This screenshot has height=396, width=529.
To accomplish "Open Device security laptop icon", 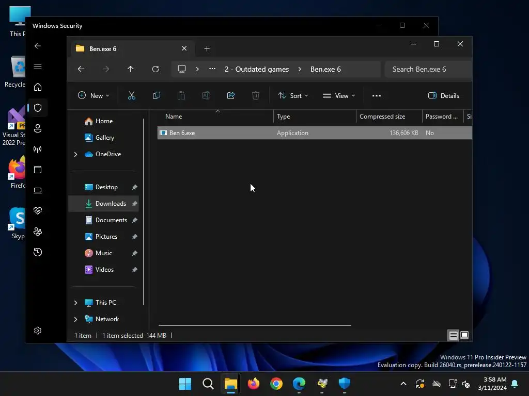I will pos(38,190).
